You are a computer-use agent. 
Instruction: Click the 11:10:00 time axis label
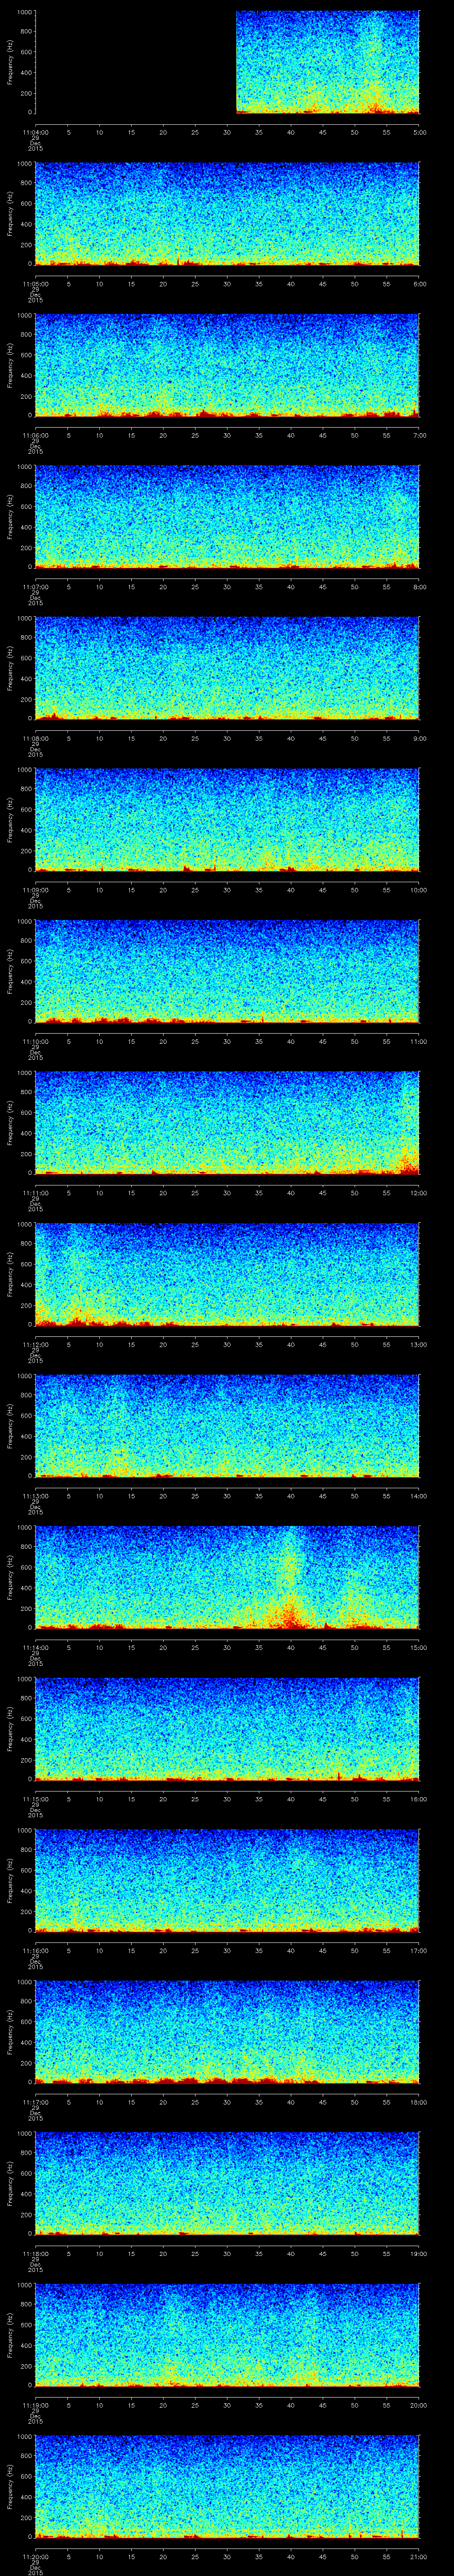pyautogui.click(x=35, y=1041)
